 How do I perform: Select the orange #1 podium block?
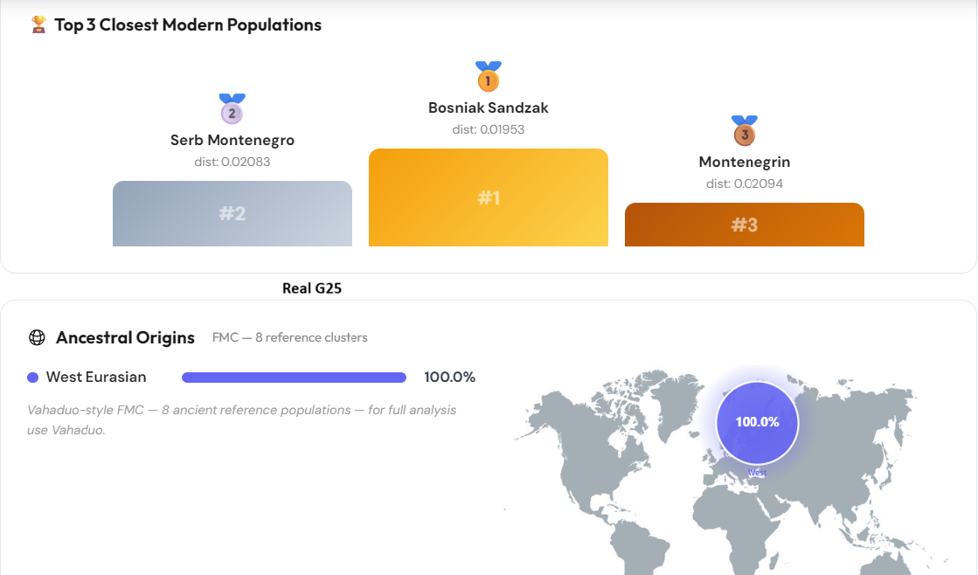pyautogui.click(x=489, y=197)
